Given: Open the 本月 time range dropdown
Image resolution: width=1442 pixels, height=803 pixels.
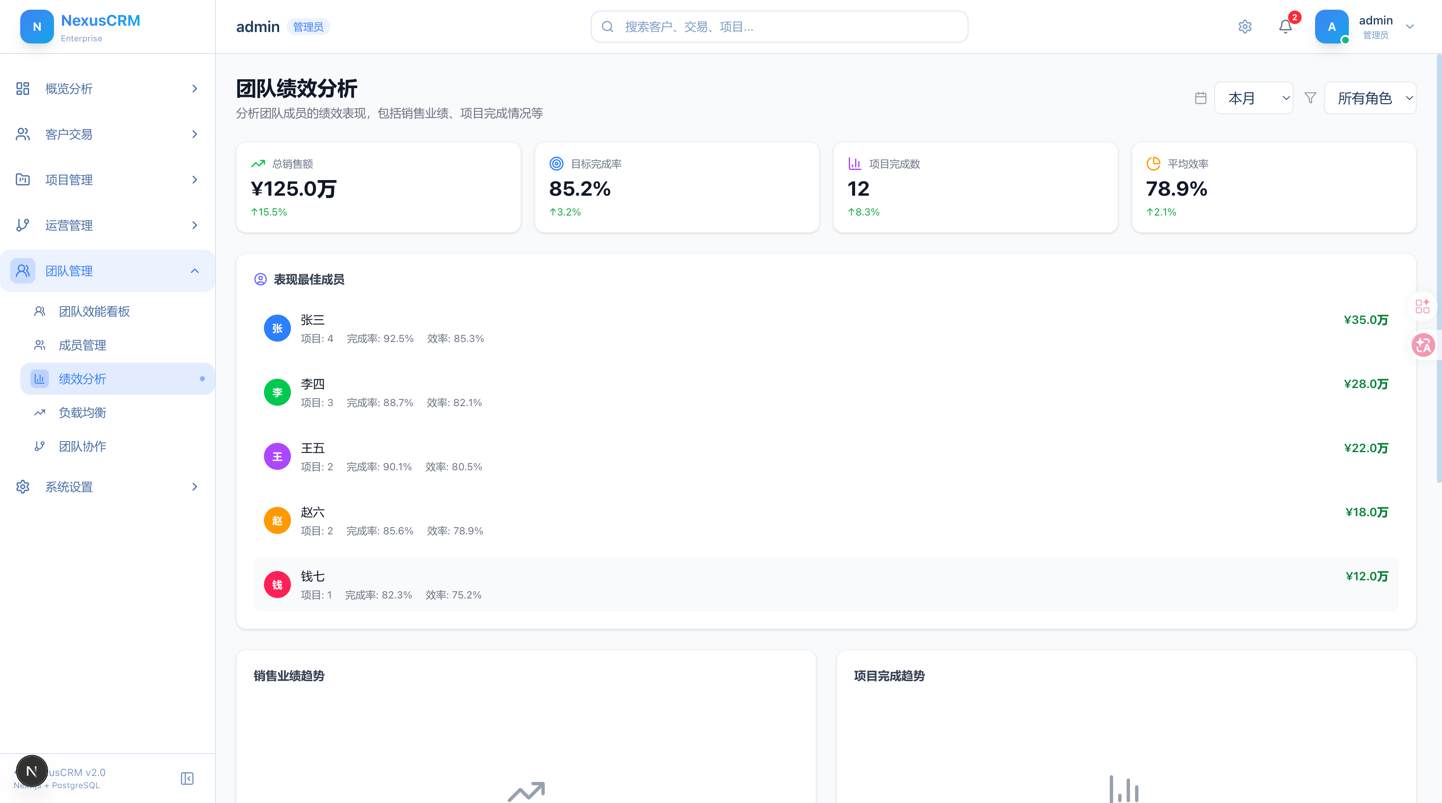Looking at the screenshot, I should 1254,98.
